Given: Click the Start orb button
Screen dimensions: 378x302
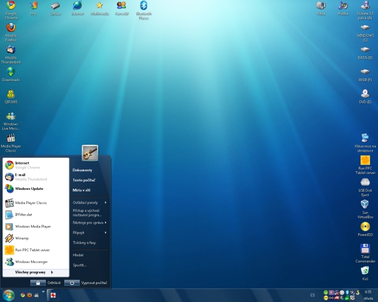Looking at the screenshot, I should tap(8, 295).
